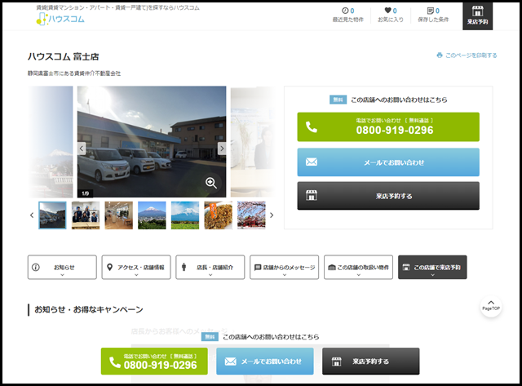Click the ハウスコム logo
Viewport: 522px width, 386px height.
pos(60,19)
